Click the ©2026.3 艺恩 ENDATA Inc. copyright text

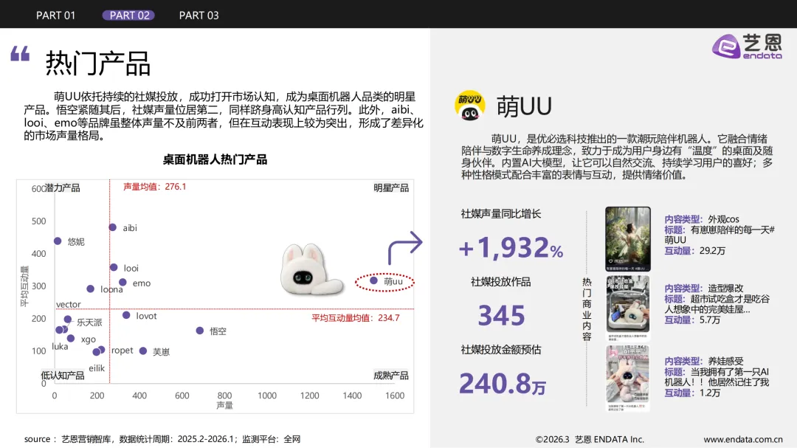coord(590,439)
